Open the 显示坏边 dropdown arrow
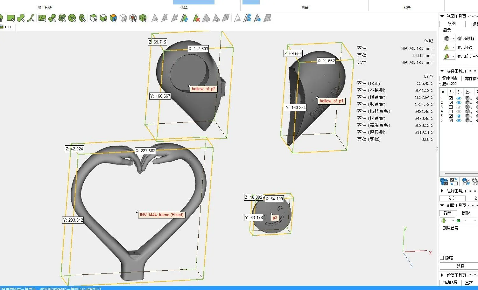 click(x=453, y=48)
